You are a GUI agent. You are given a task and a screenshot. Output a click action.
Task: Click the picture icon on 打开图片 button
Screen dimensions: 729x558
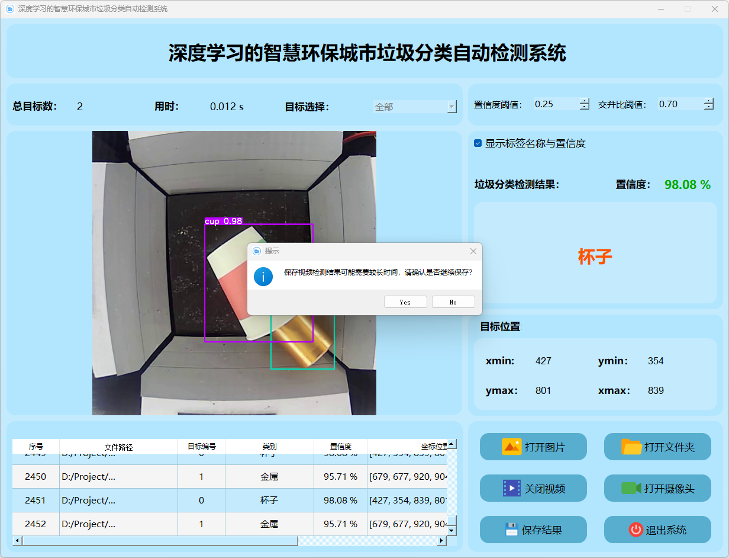point(511,447)
